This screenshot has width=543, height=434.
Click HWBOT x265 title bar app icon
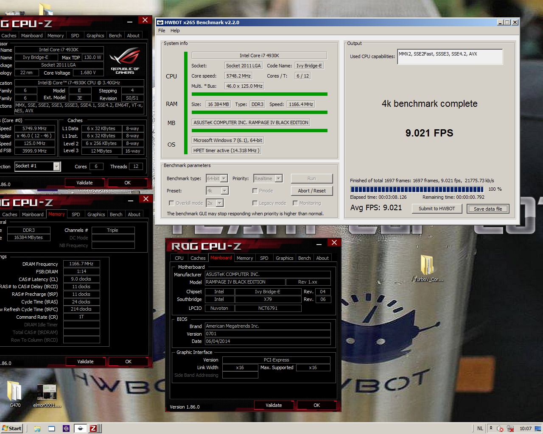tap(160, 22)
